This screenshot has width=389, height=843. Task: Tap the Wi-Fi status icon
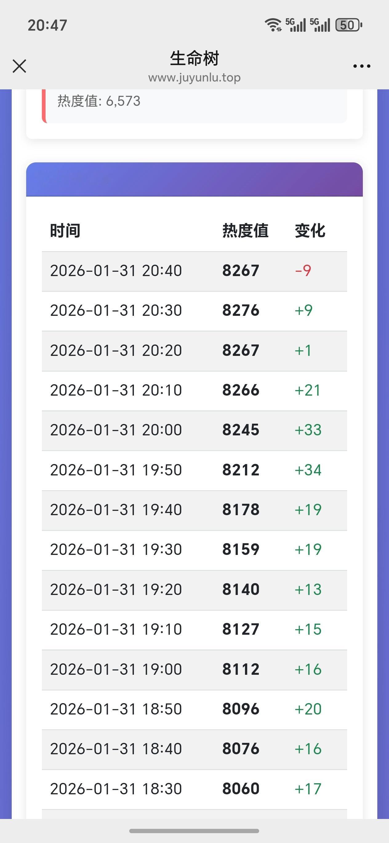coord(273,25)
